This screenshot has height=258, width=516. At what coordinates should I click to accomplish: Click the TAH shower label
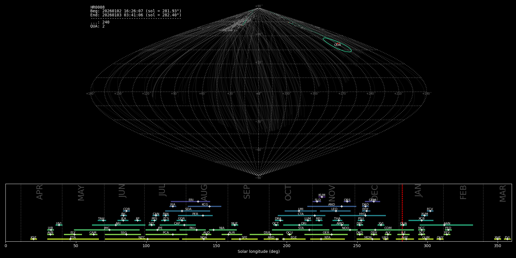point(101,219)
